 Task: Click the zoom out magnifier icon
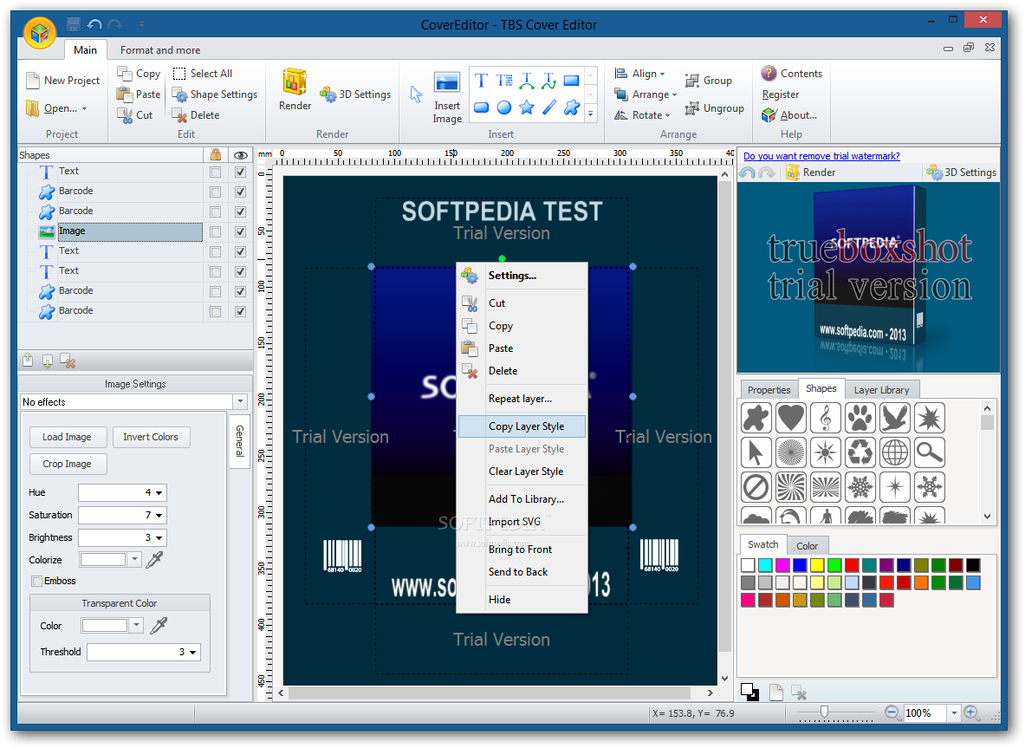pos(892,713)
